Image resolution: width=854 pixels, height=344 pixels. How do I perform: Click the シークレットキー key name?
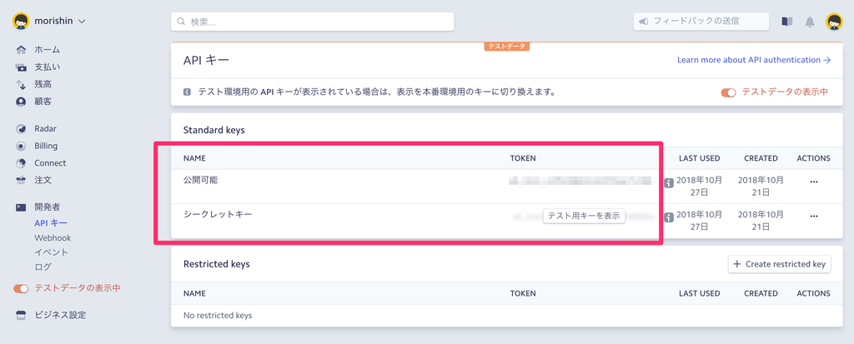(218, 214)
